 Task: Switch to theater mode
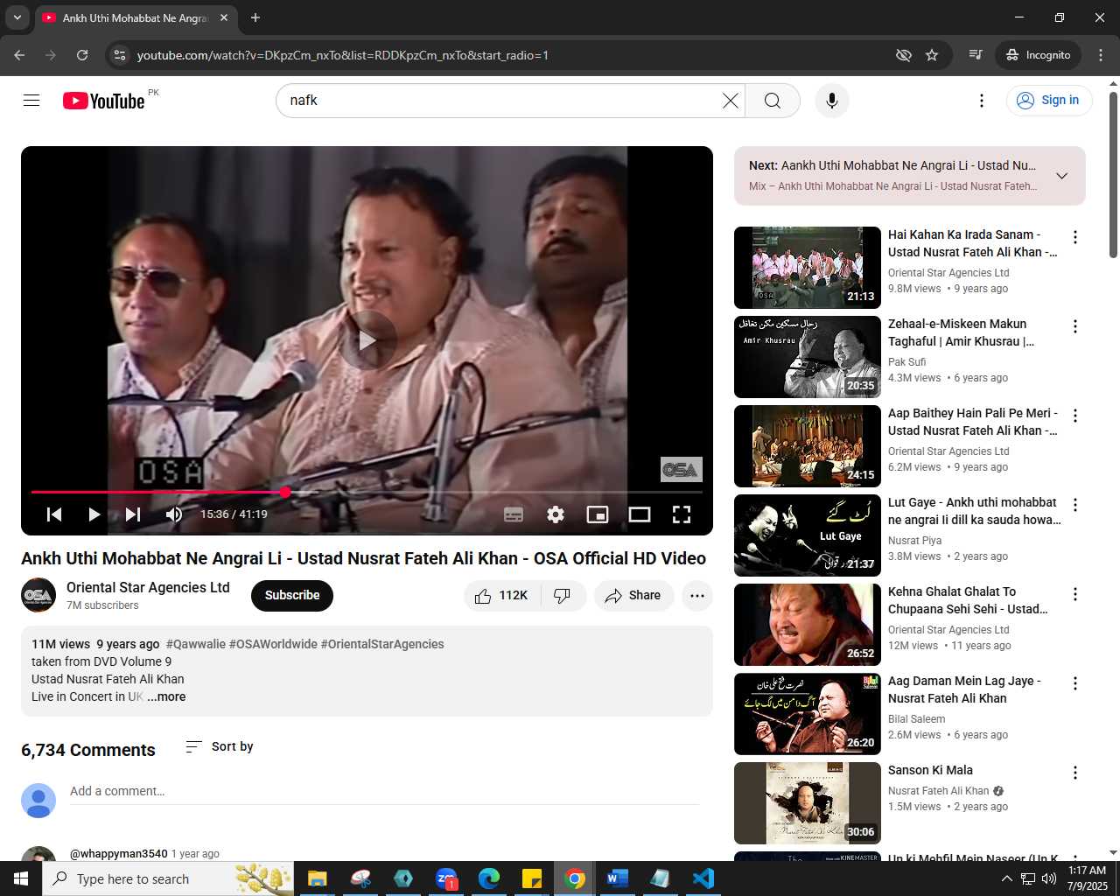[x=640, y=514]
